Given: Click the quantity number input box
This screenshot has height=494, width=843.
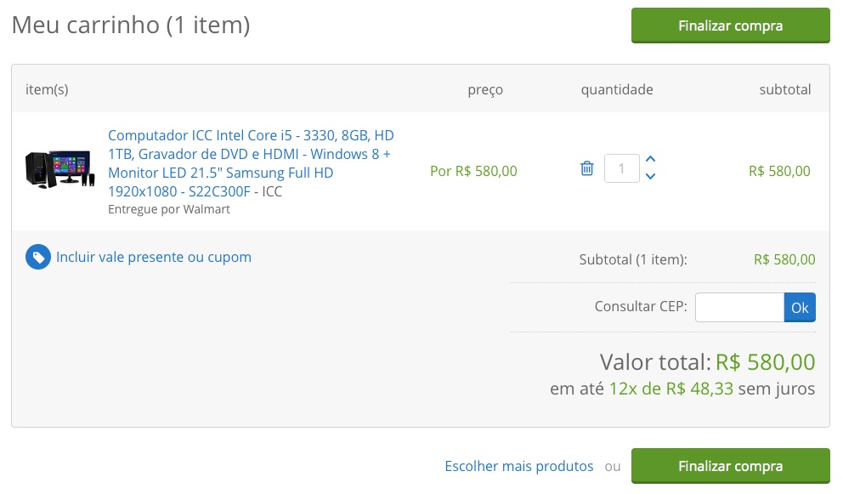Looking at the screenshot, I should point(621,168).
